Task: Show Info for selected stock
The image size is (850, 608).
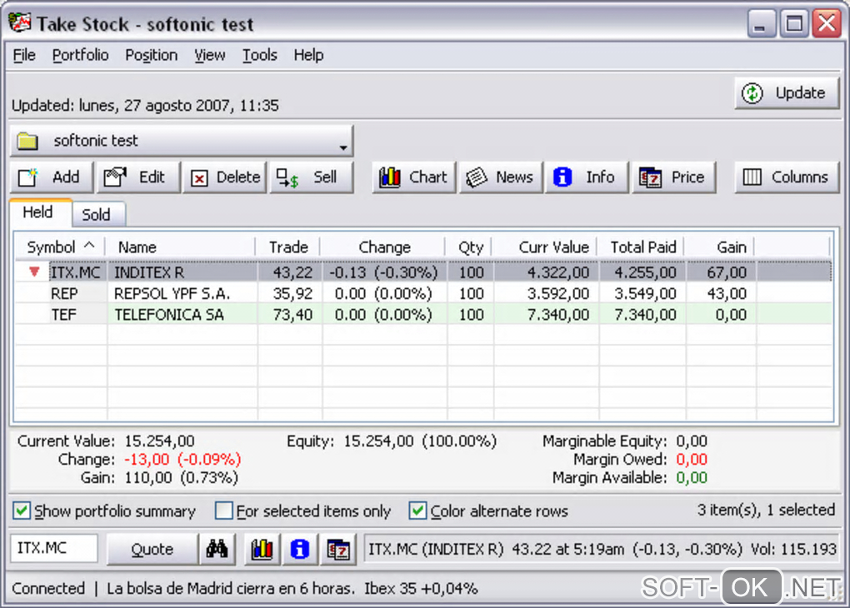Action: (x=587, y=177)
